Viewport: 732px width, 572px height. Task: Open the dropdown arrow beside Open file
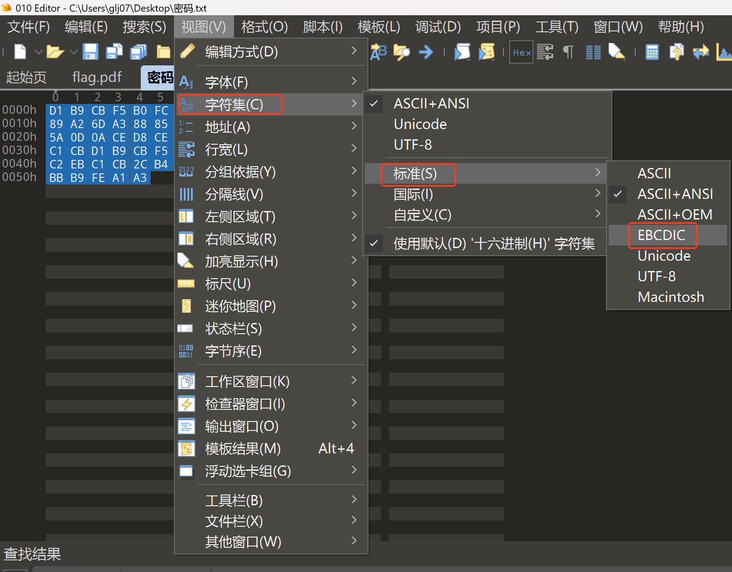74,52
